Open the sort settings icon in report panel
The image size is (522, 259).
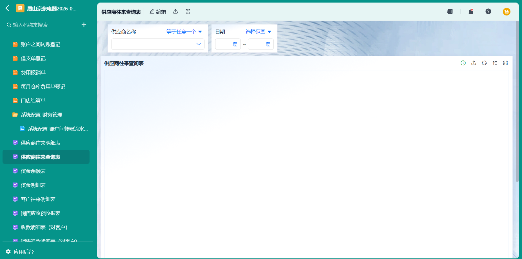click(495, 63)
